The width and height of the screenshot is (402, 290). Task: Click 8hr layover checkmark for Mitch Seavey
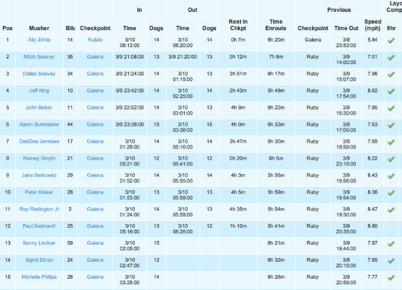coord(391,57)
